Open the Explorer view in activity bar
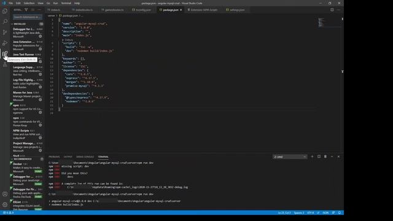 5,11
